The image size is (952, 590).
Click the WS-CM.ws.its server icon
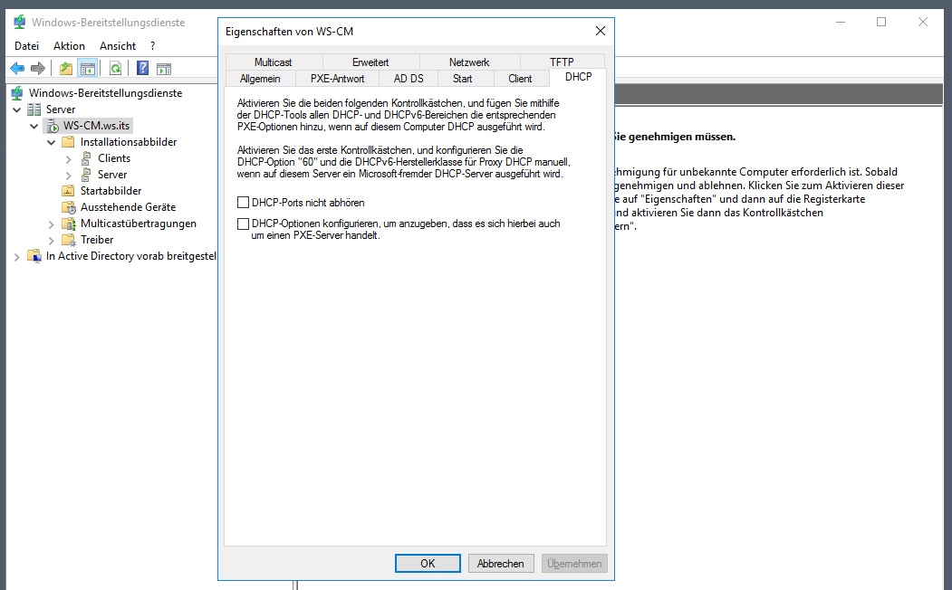tap(53, 126)
